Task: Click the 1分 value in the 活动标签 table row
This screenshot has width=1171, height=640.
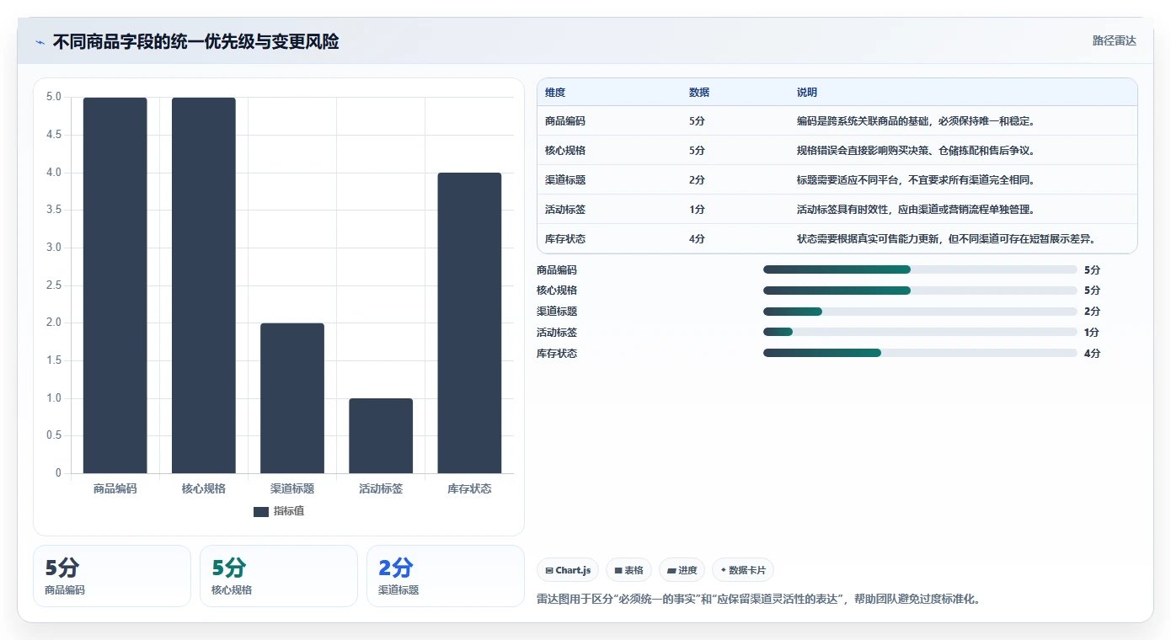Action: [697, 210]
